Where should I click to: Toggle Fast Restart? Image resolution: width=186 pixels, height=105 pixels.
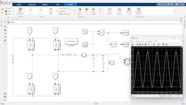[65, 14]
